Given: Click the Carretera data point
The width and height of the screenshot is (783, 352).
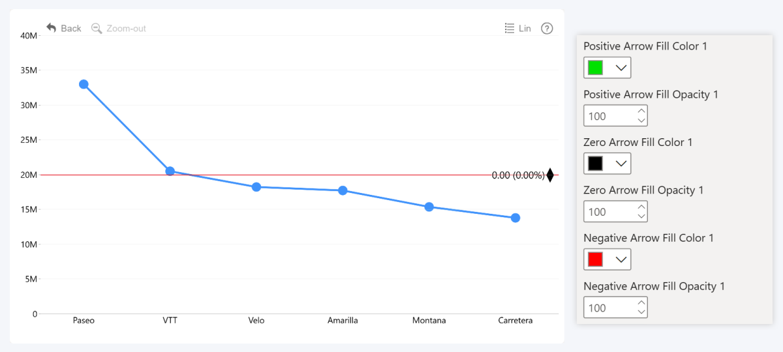Looking at the screenshot, I should (x=515, y=218).
